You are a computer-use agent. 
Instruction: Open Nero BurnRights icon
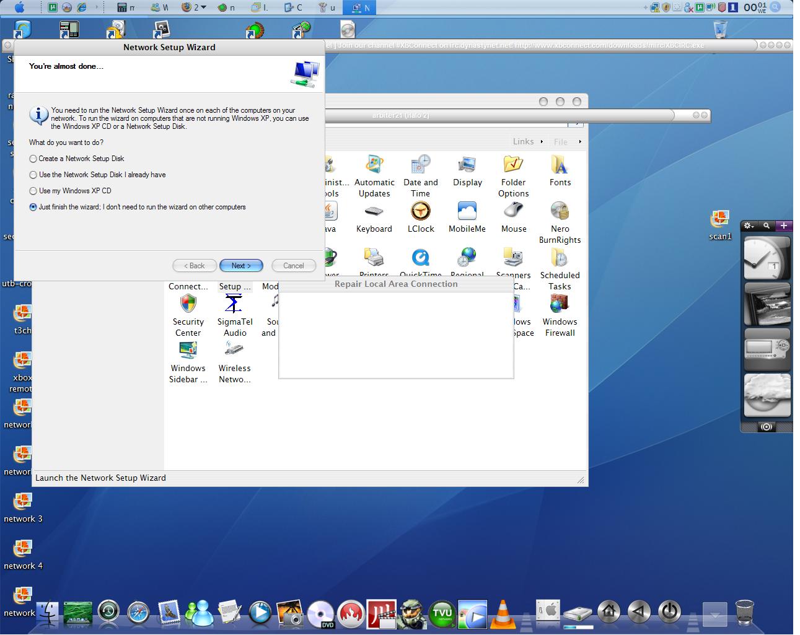[x=560, y=223]
